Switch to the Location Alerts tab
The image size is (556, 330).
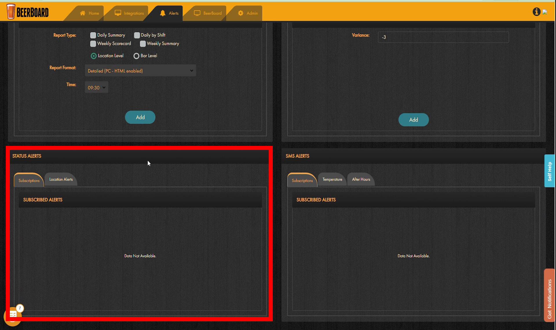coord(61,179)
